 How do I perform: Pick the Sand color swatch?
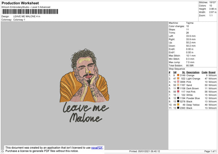[178, 85]
